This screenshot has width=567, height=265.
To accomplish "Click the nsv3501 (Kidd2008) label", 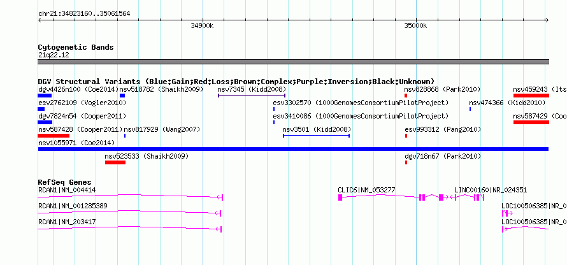I will point(317,129).
